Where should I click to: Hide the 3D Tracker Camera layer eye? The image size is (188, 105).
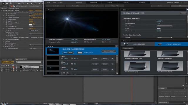(x=2, y=69)
